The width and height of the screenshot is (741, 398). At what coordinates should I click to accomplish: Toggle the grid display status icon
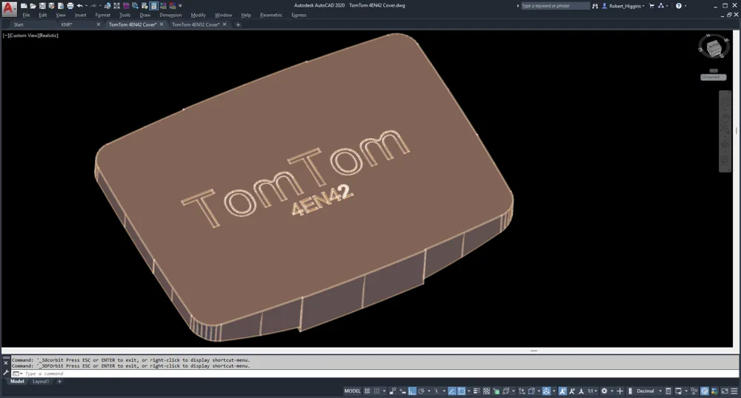pos(368,391)
